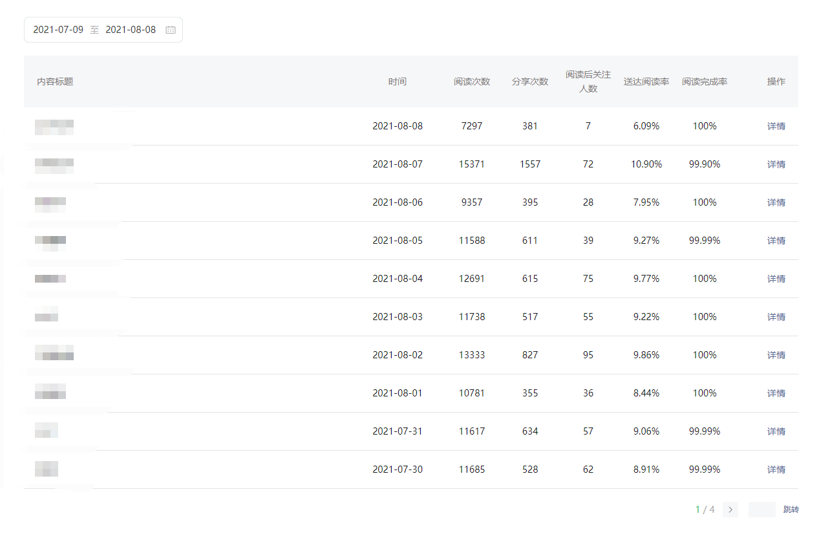Click the end date 2021-08-08 field
Image resolution: width=819 pixels, height=540 pixels.
coord(131,30)
